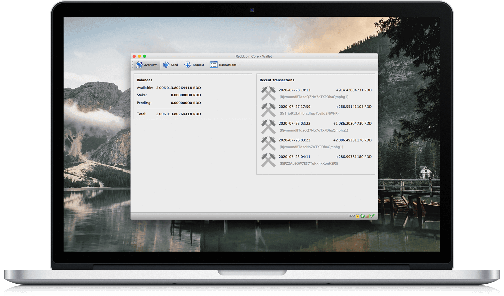Click the mining icon for 2020-07-27 17:59 transaction

(268, 110)
